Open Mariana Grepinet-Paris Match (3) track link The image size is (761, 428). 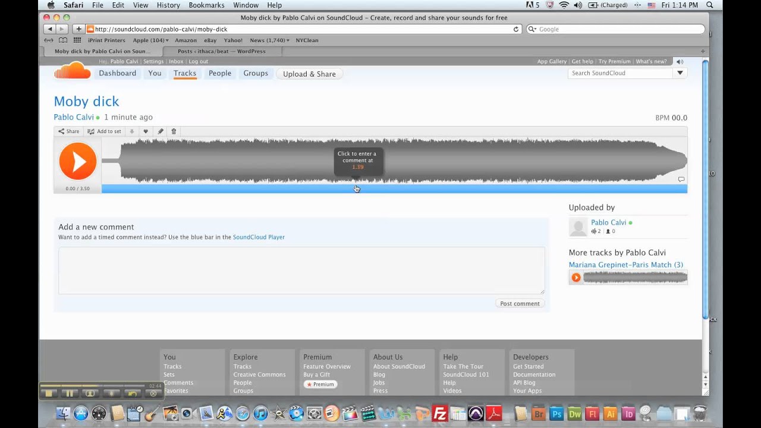[x=625, y=265]
